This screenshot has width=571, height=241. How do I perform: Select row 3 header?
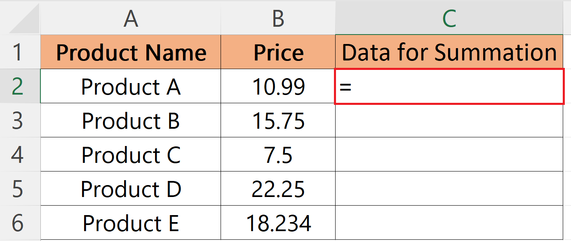point(20,120)
